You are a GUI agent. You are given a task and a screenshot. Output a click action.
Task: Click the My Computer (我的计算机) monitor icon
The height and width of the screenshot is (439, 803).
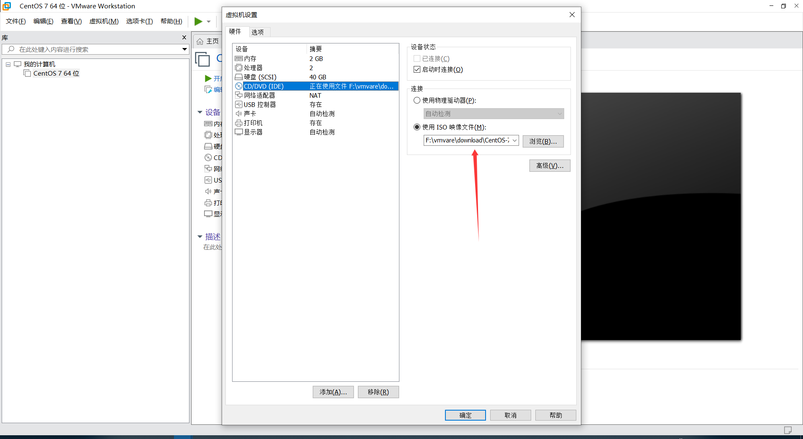18,64
